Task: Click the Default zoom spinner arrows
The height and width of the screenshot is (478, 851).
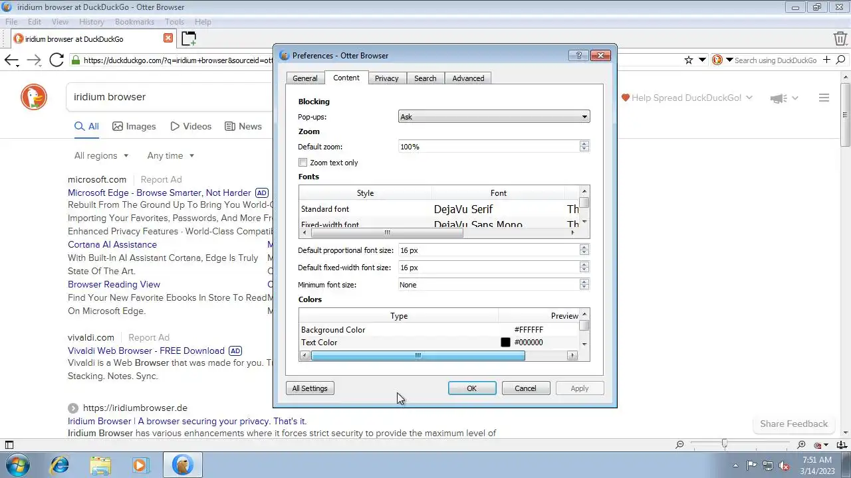Action: 584,147
